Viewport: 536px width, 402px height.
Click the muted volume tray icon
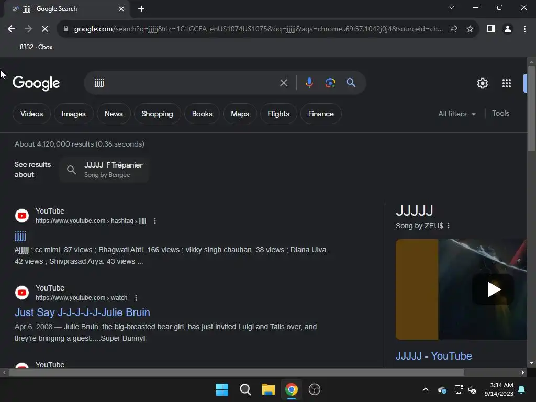point(473,389)
